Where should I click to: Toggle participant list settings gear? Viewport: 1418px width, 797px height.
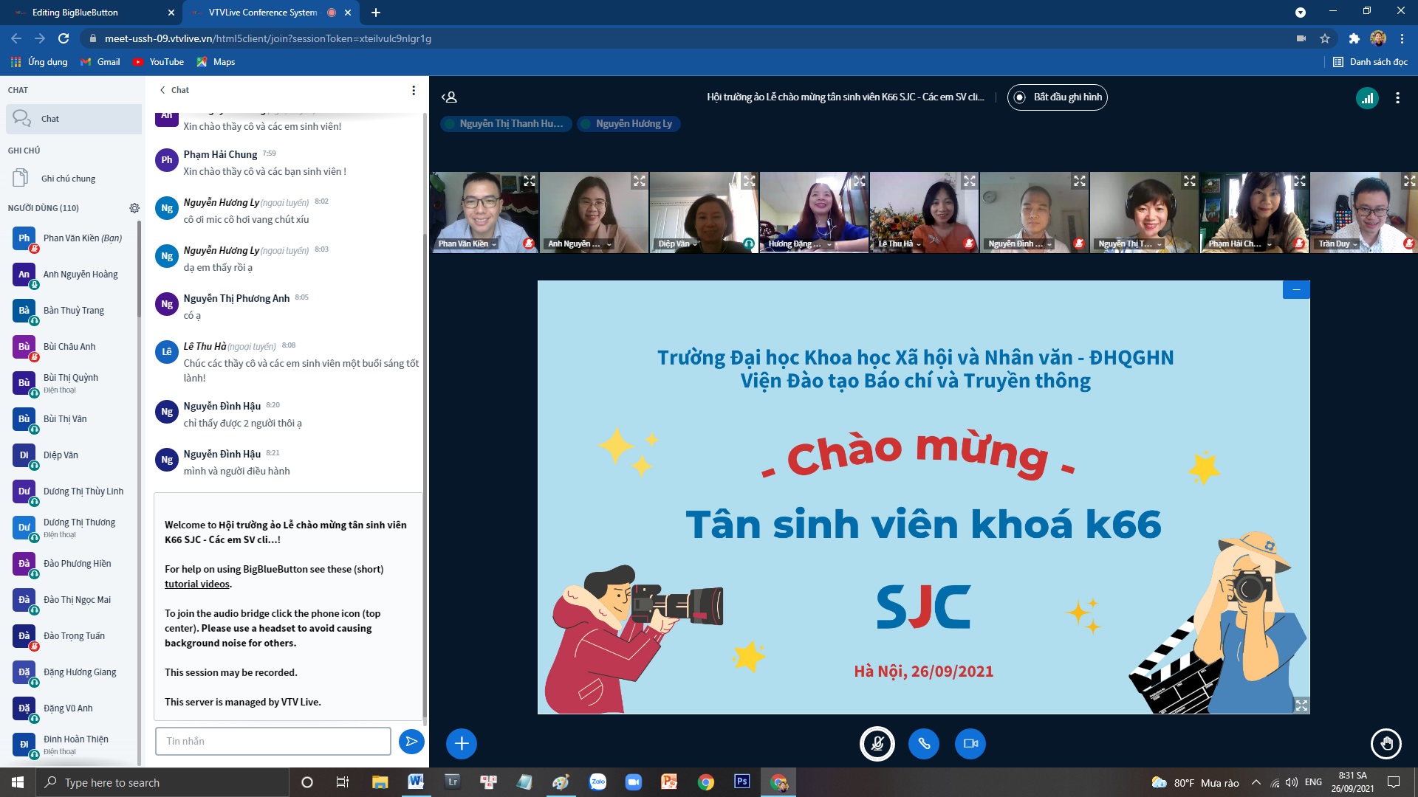(x=134, y=208)
